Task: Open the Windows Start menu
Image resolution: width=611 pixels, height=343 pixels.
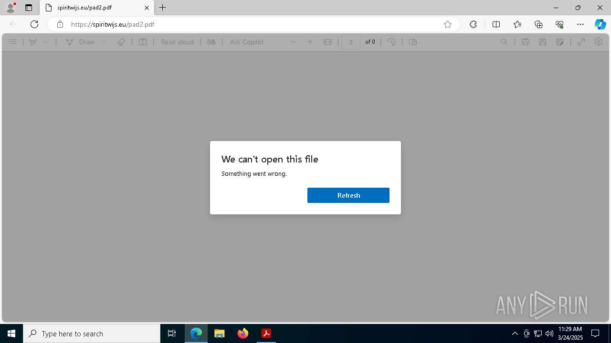Action: point(11,333)
